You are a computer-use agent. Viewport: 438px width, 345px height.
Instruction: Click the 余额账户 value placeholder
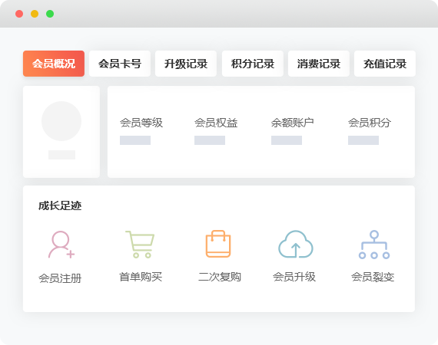coord(287,140)
